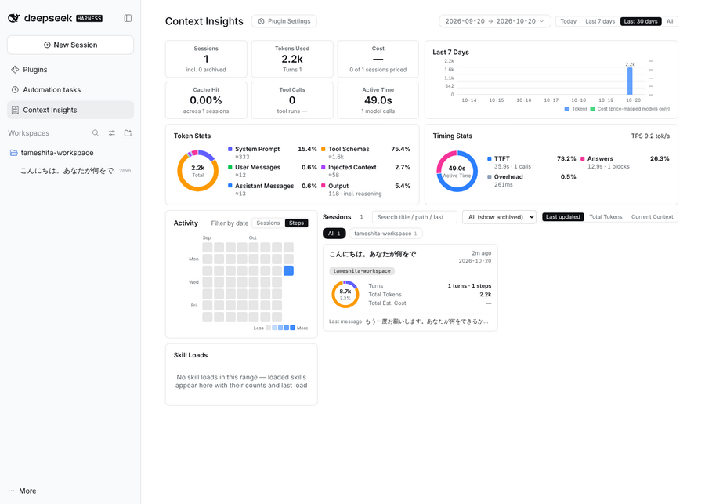Image resolution: width=705 pixels, height=504 pixels.
Task: Sort sessions by Last updated
Action: (563, 217)
